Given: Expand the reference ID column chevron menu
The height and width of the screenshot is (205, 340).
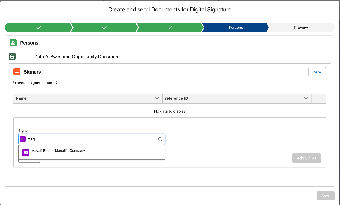Looking at the screenshot, I should tap(306, 98).
